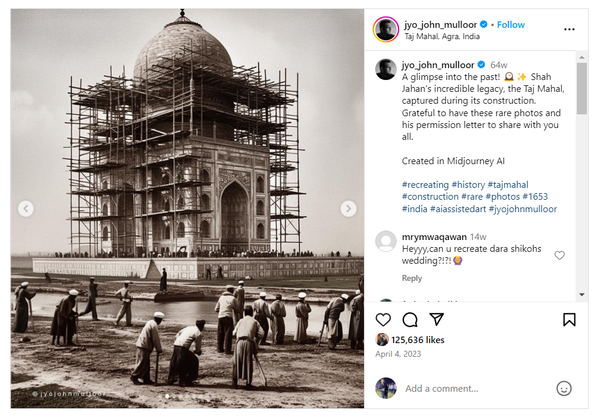This screenshot has width=597, height=416.
Task: Open mrymwaqawan's profile from the comment
Action: (x=434, y=237)
